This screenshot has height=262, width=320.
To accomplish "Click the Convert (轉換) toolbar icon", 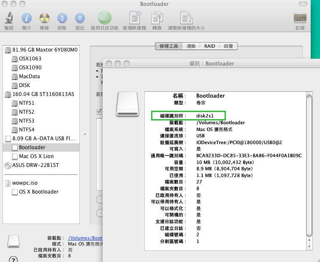I will [157, 18].
